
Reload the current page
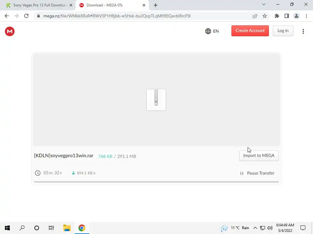pos(26,16)
